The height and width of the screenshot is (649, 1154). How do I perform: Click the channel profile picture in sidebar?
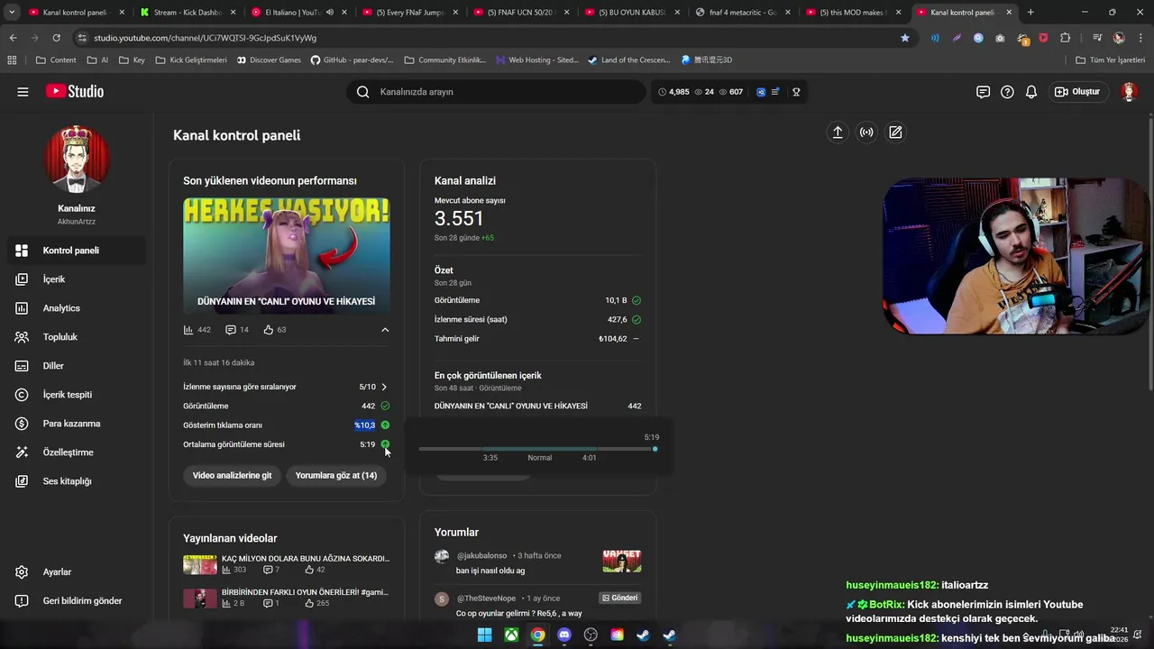(78, 160)
